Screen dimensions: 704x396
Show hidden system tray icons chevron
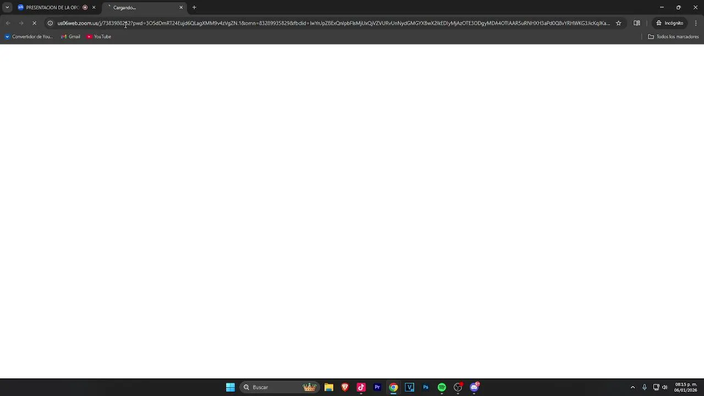pos(632,387)
